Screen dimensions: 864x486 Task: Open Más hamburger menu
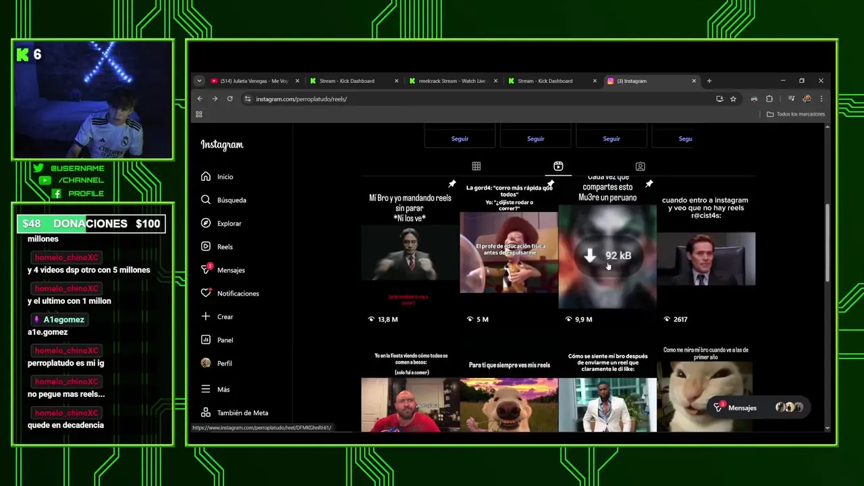[x=206, y=389]
